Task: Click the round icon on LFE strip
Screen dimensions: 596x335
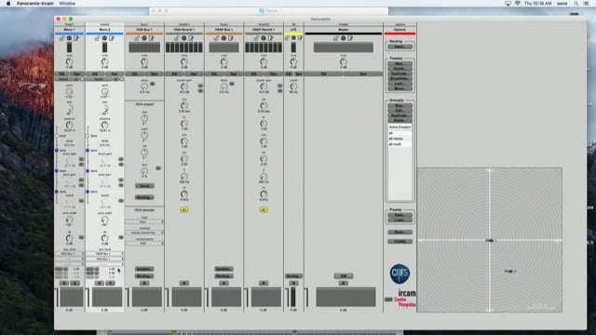Action: click(293, 38)
